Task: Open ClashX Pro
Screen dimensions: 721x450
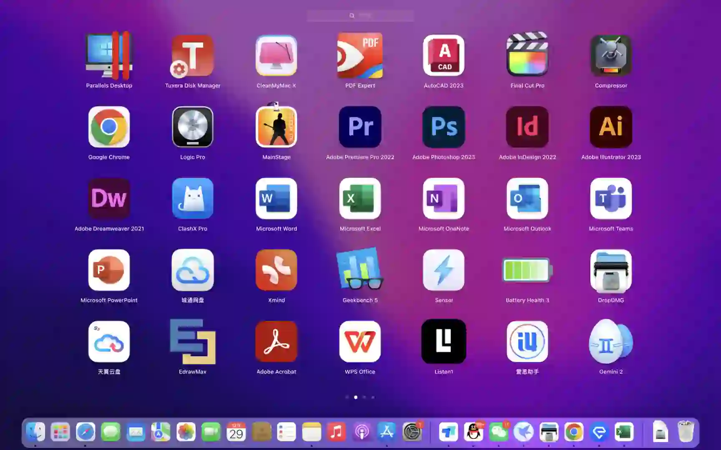Action: point(193,199)
